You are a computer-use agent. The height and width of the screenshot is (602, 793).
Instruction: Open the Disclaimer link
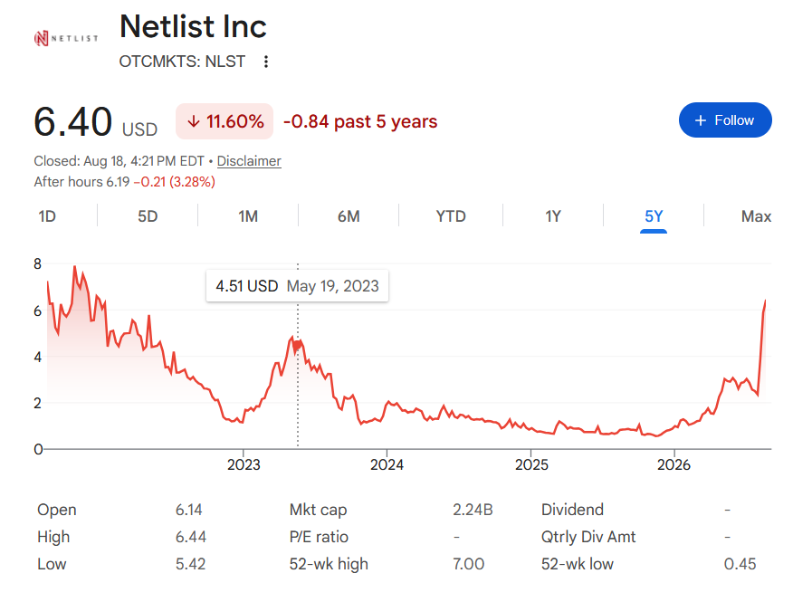click(249, 161)
